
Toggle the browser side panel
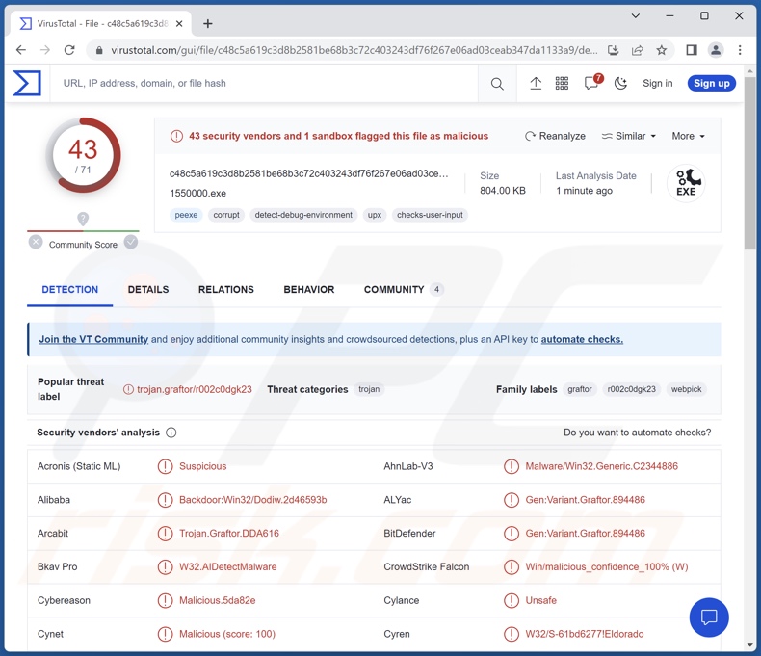coord(692,50)
